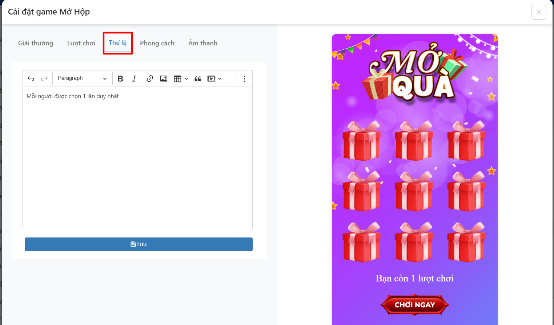Insert a hyperlink using the link icon
This screenshot has height=325, width=554.
149,78
